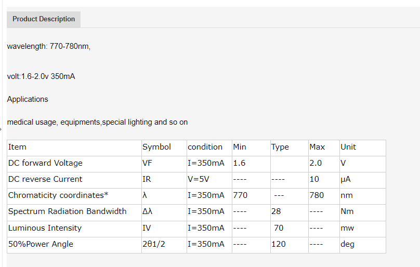Click the Unit column header

(x=363, y=148)
